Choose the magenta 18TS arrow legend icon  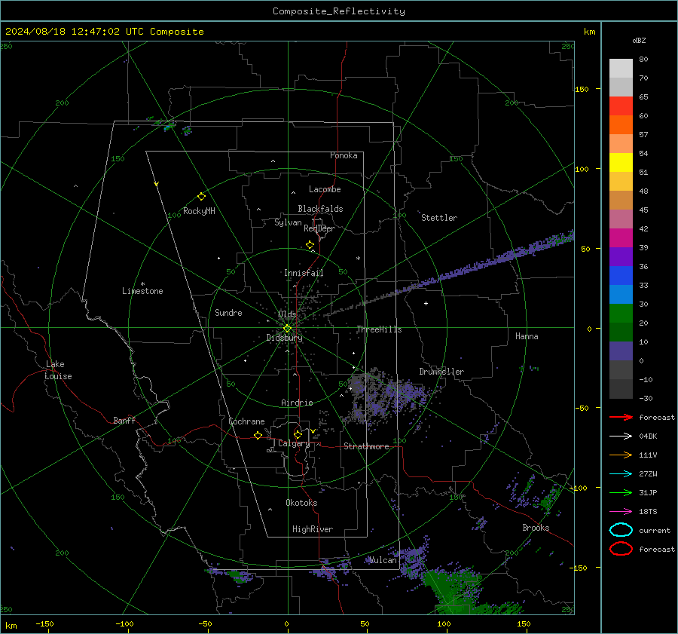pyautogui.click(x=621, y=512)
